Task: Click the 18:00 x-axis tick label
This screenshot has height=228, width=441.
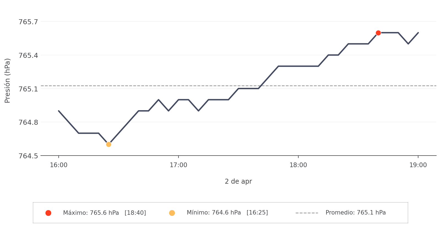Action: (x=298, y=165)
